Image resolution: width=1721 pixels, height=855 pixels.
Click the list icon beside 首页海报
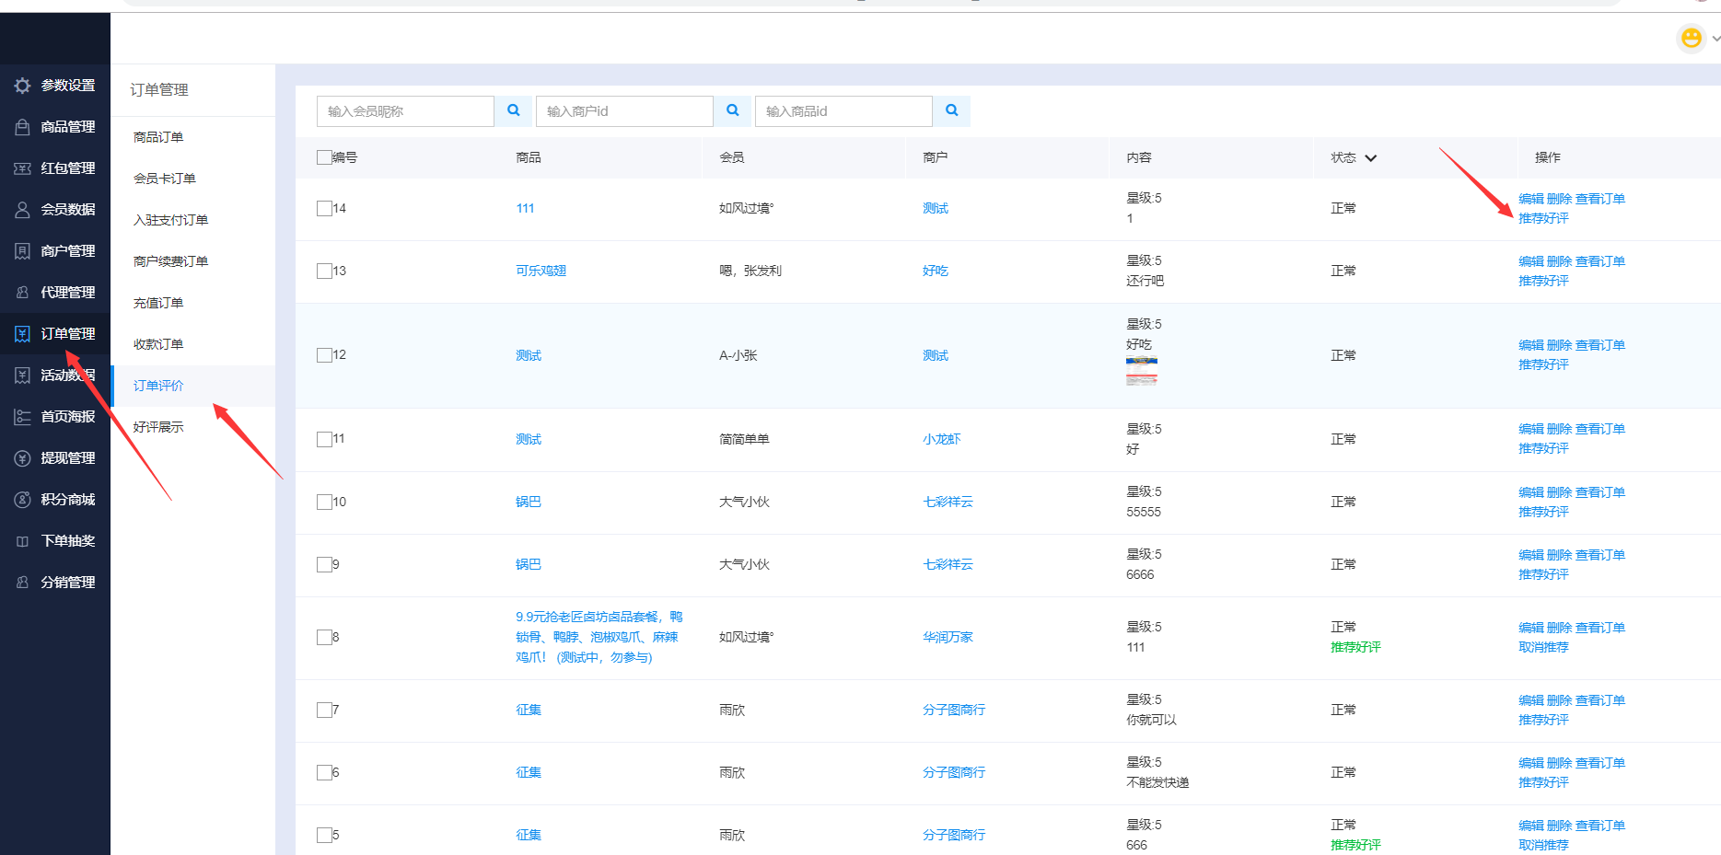[x=22, y=417]
